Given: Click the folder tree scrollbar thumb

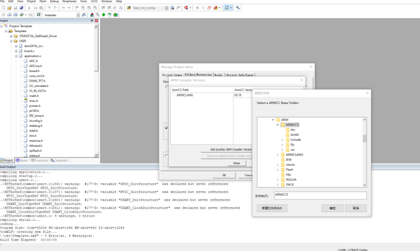Looking at the screenshot, I should click(x=364, y=138).
